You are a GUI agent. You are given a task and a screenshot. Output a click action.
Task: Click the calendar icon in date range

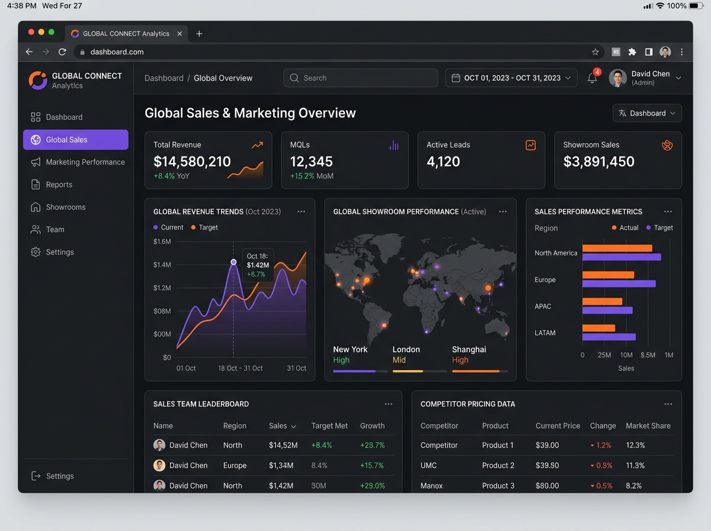pos(456,78)
